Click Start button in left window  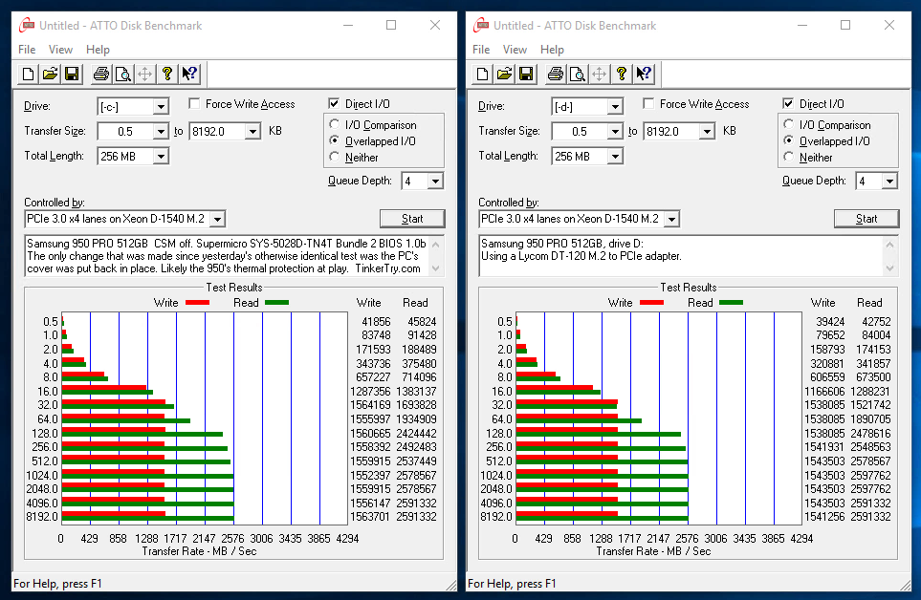pyautogui.click(x=412, y=219)
